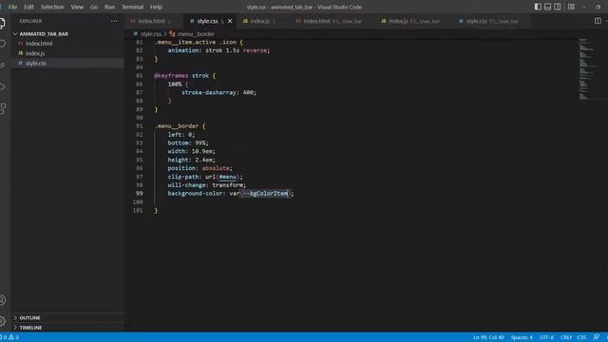The height and width of the screenshot is (342, 608).
Task: Open the Selection menu
Action: pos(52,7)
